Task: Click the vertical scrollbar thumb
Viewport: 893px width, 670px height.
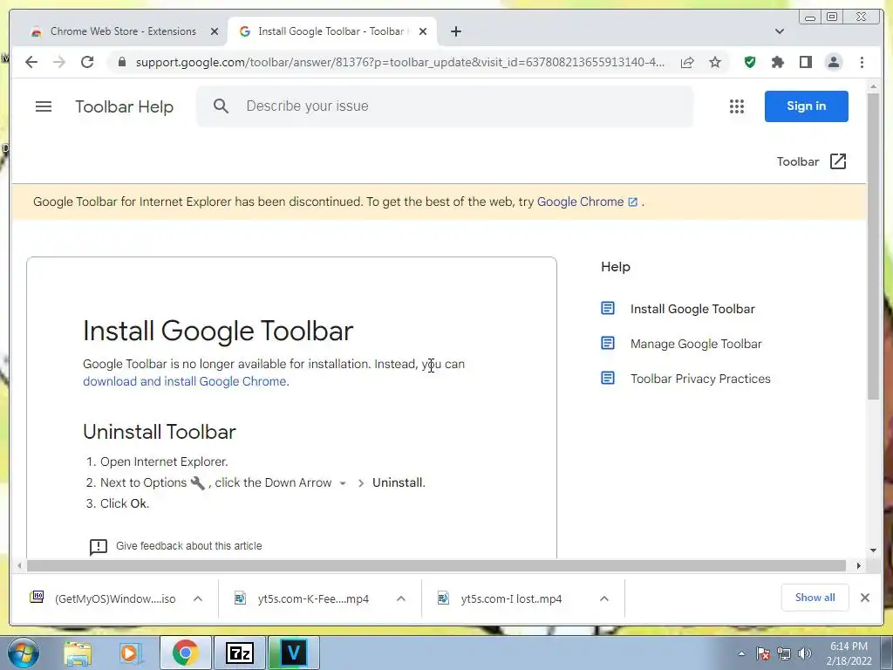Action: (x=874, y=246)
